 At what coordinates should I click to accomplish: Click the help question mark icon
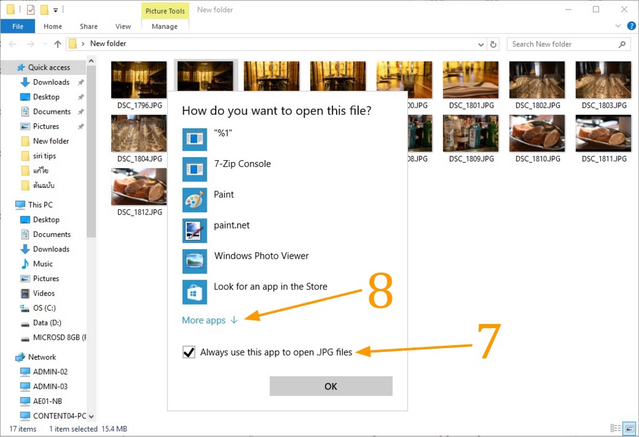tap(631, 26)
